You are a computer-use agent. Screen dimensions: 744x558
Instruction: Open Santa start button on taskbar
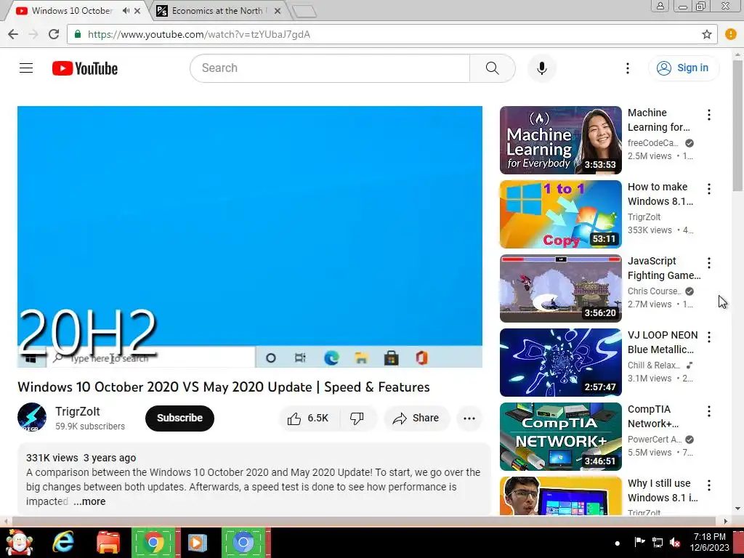pos(19,542)
